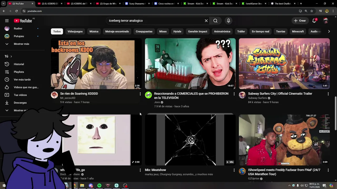Viewport: 337px width, 189px height.
Task: Click the Subway Surfers channel avatar
Action: 242,95
